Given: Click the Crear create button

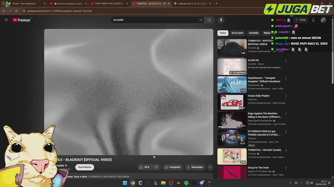Looking at the screenshot, I should point(300,20).
